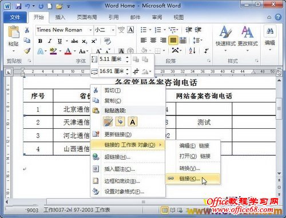
Task: Click the Crop tool in mini toolbar
Action: pos(136,72)
